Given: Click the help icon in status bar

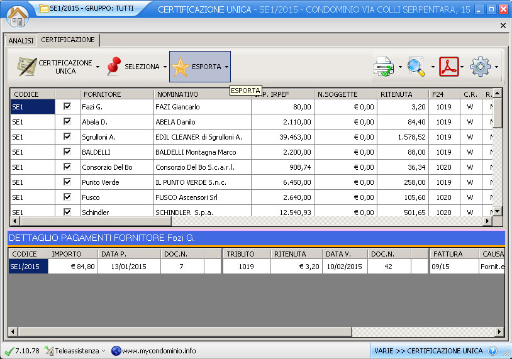Looking at the screenshot, I should pyautogui.click(x=493, y=351).
